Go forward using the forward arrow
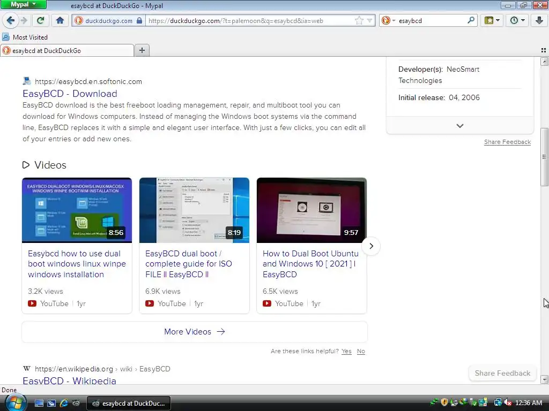549x411 pixels. point(24,21)
